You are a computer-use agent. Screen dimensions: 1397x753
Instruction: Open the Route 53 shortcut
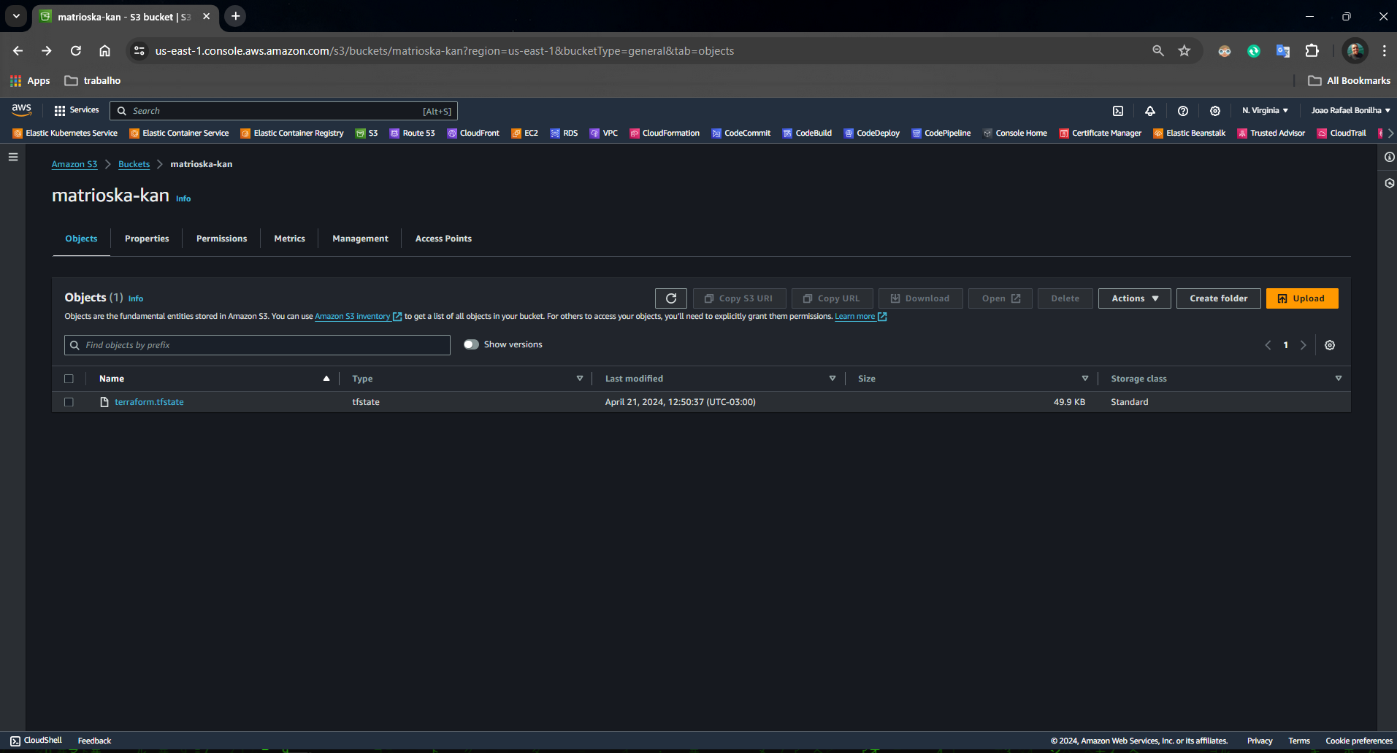pyautogui.click(x=413, y=133)
